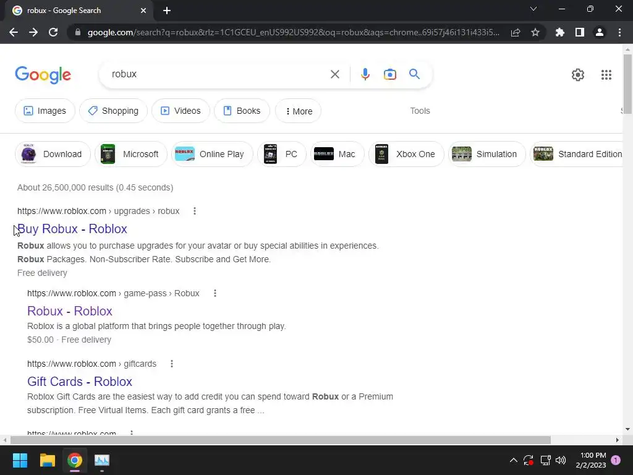Start a voice search with microphone
Screen dimensions: 633x475
[365, 74]
